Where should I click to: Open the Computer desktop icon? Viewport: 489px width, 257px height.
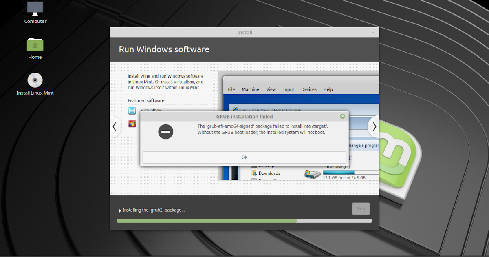[x=35, y=9]
